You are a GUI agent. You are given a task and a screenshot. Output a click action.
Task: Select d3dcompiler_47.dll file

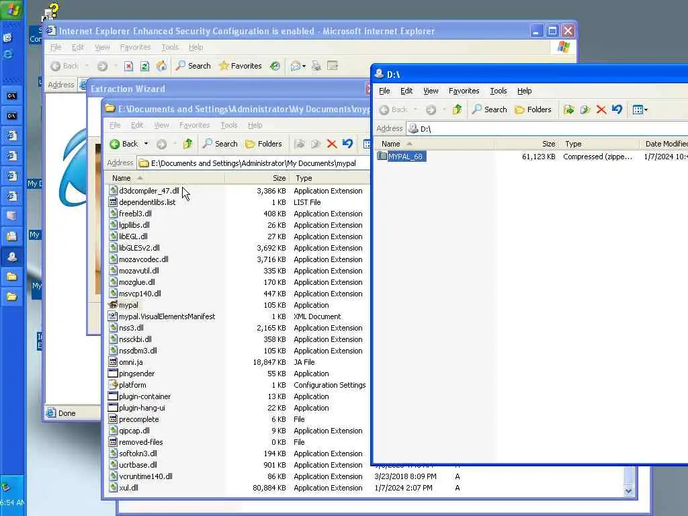144,191
